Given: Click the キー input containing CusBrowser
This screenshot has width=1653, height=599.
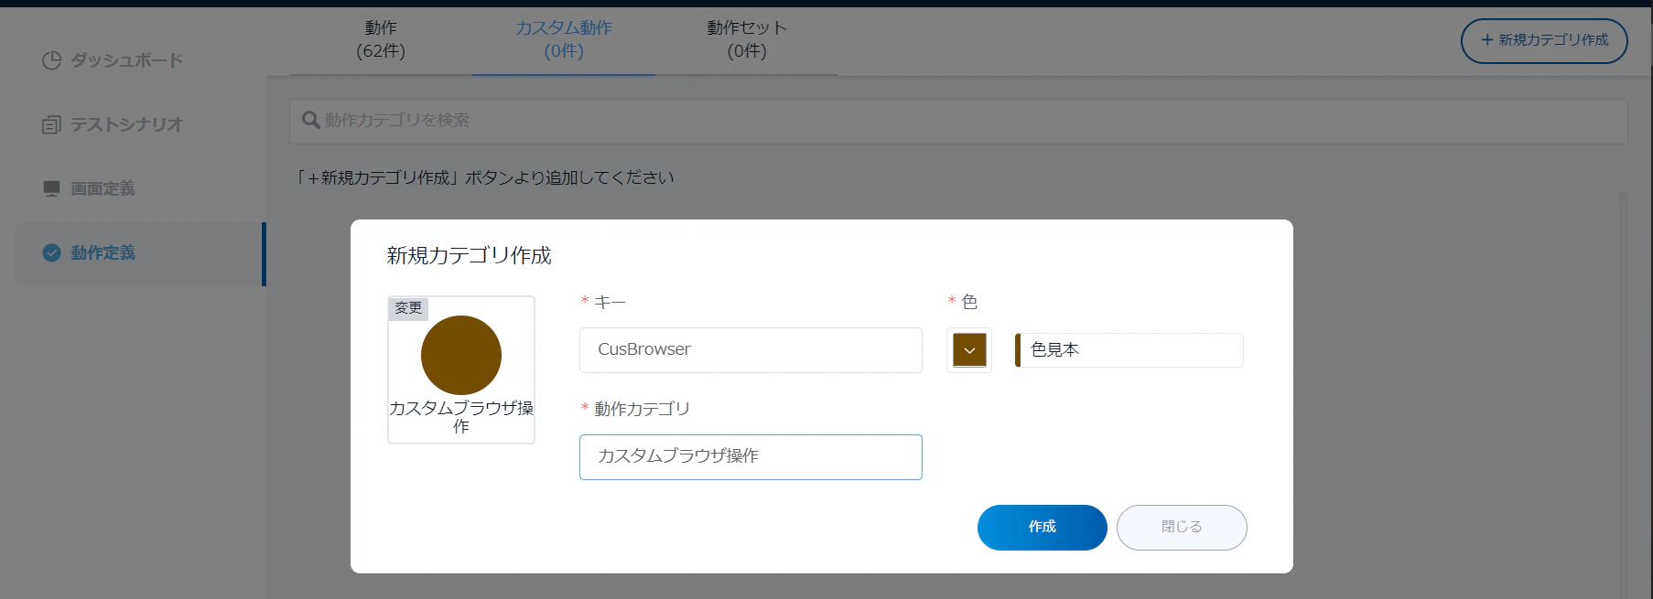Looking at the screenshot, I should 751,350.
